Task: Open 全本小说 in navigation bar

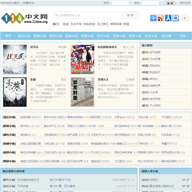Action: click(x=151, y=36)
